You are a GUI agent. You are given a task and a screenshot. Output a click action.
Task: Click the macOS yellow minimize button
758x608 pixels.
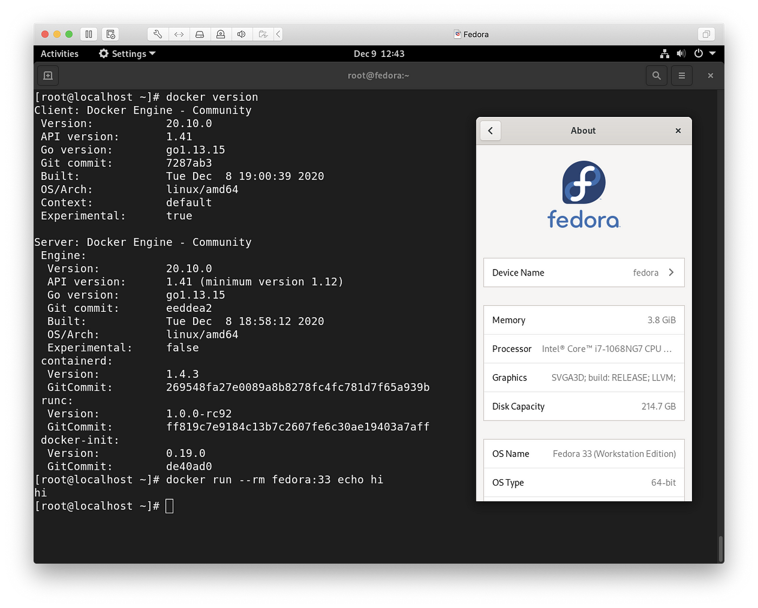(x=57, y=34)
